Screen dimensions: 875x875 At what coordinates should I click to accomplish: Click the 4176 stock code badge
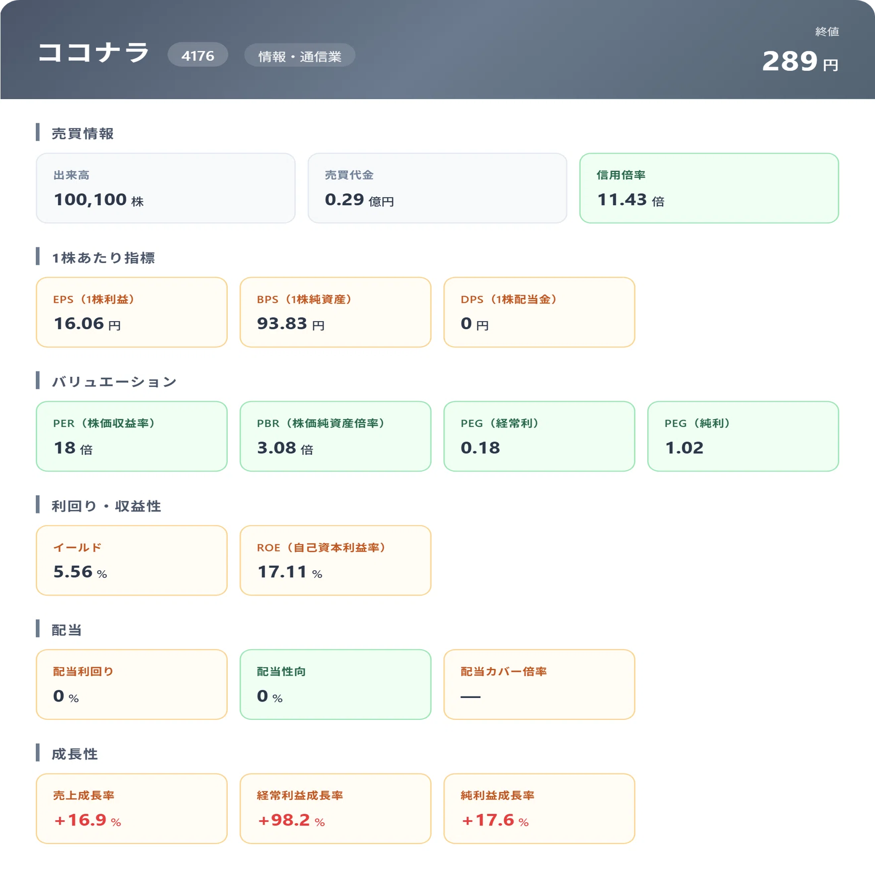[x=198, y=55]
